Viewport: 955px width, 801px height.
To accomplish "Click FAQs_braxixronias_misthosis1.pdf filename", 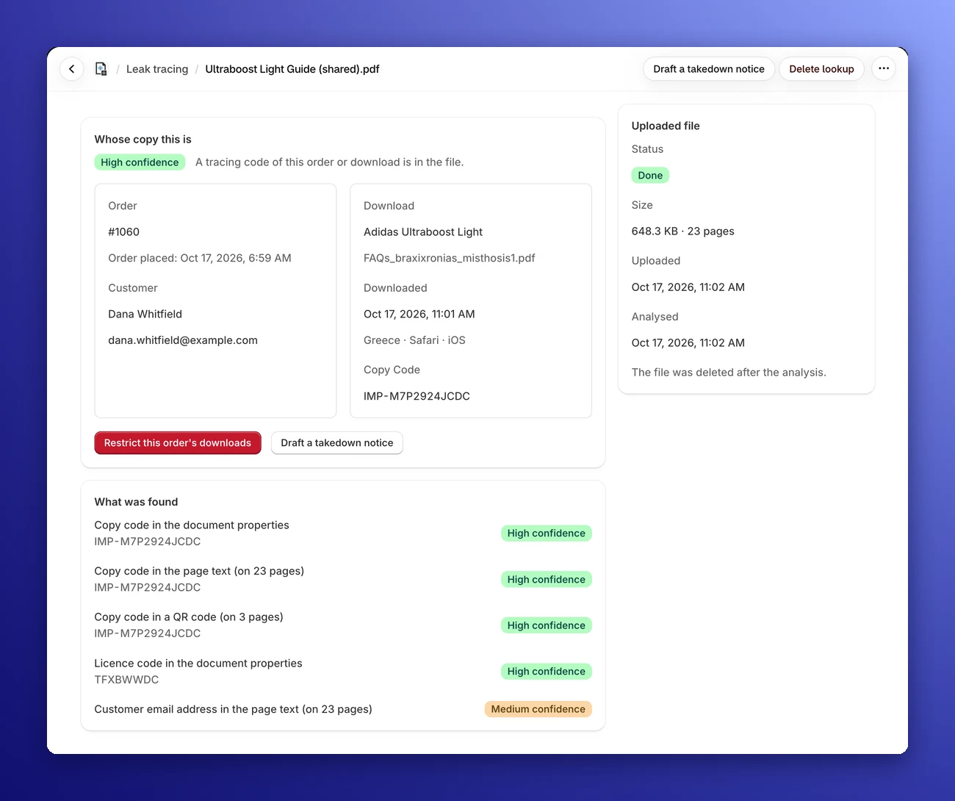I will click(x=450, y=258).
